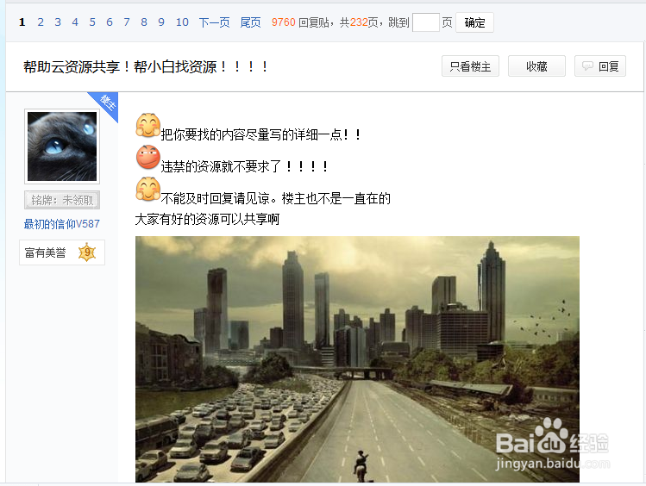Go to page 10 of the thread
This screenshot has height=486, width=646.
tap(182, 22)
